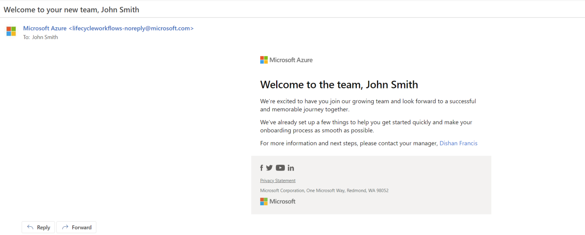Select the sender name Microsoft Azure
This screenshot has height=235, width=585.
coord(45,28)
